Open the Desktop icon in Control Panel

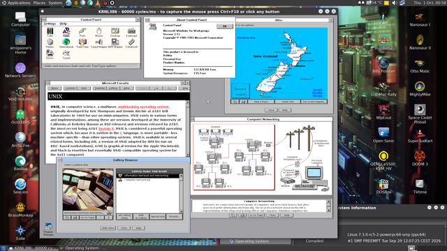tap(115, 32)
